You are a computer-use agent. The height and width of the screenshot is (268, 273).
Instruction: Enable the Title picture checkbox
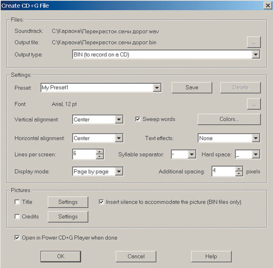point(17,202)
